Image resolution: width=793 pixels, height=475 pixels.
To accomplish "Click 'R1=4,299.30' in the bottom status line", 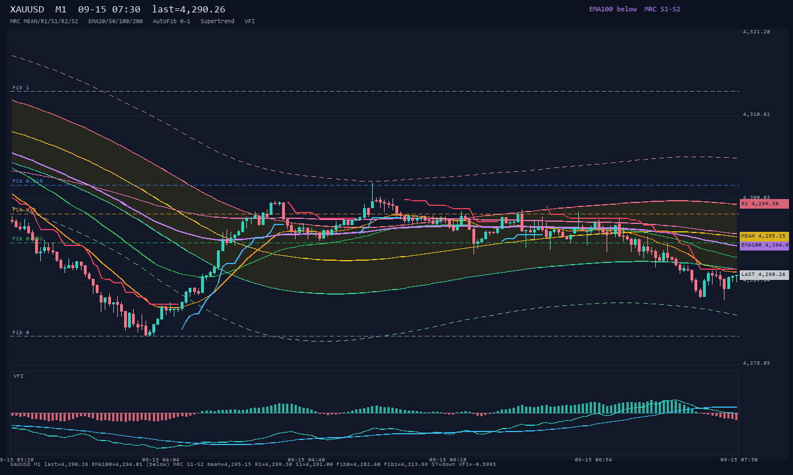I will click(274, 464).
